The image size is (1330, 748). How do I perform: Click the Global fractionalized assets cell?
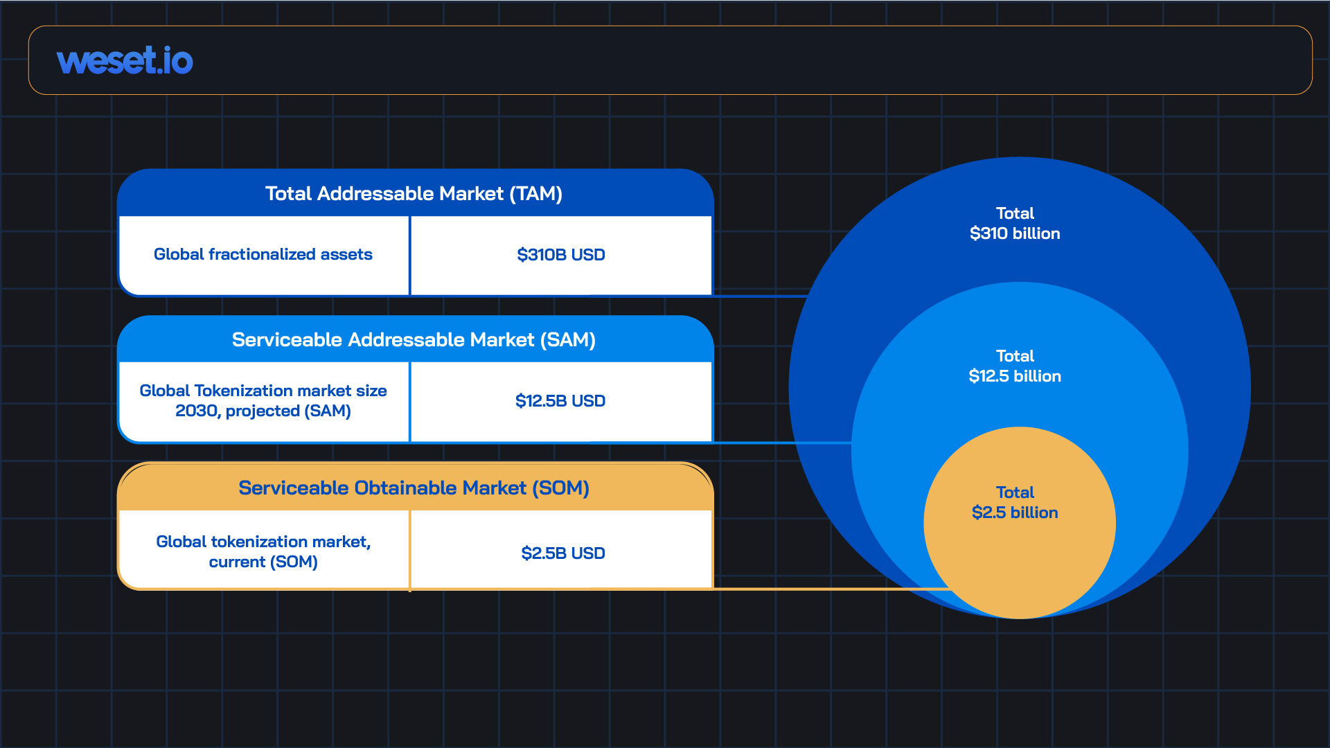click(x=264, y=255)
